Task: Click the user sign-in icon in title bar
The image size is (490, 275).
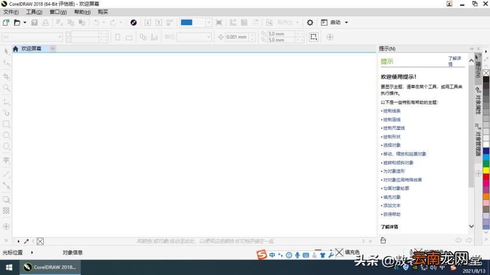Action: pos(449,3)
